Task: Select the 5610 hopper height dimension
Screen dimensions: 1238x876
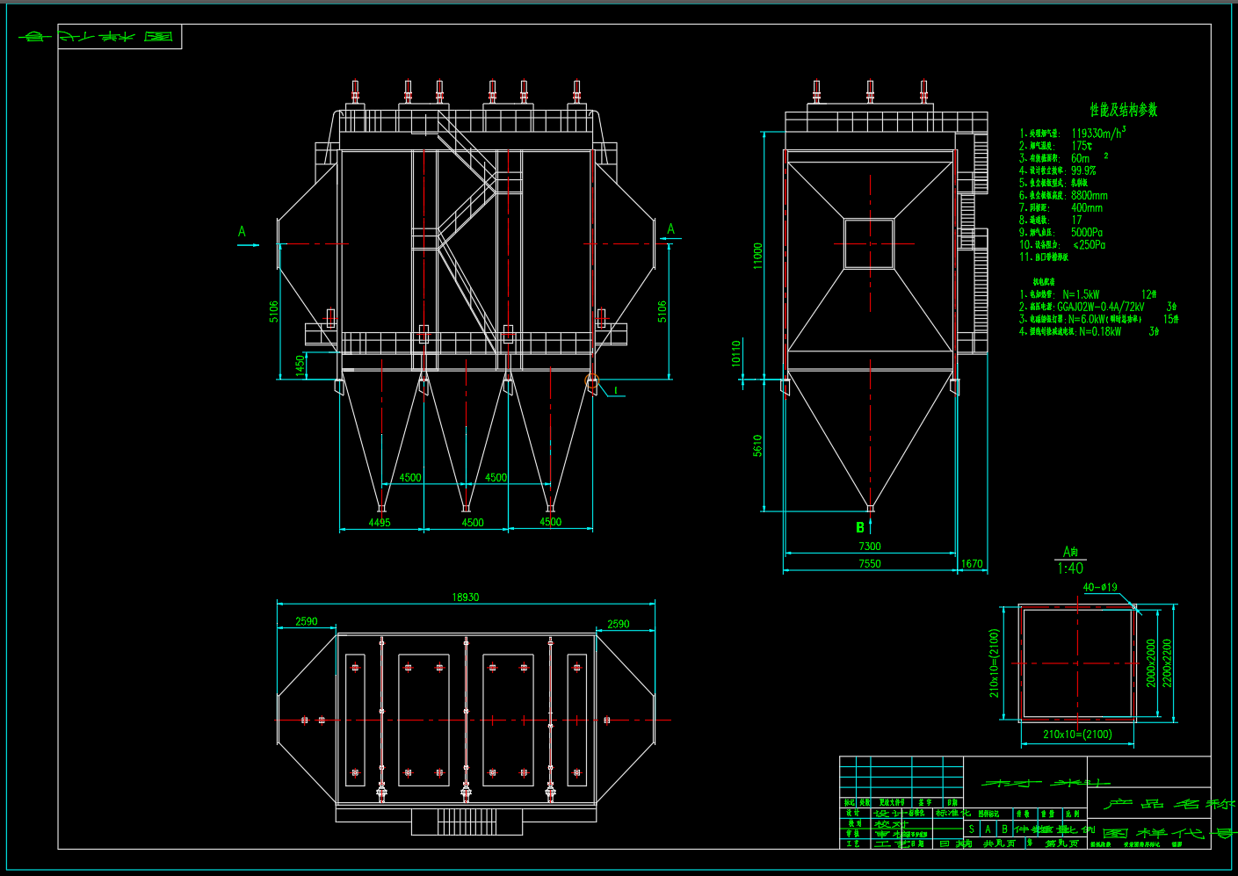Action: pyautogui.click(x=757, y=445)
